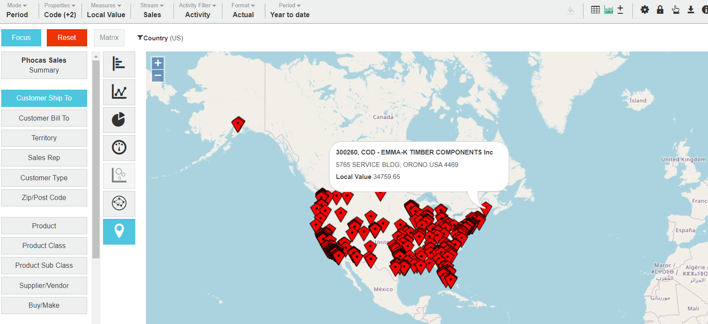Image resolution: width=708 pixels, height=324 pixels.
Task: Click the Alaska map marker
Action: [x=238, y=124]
